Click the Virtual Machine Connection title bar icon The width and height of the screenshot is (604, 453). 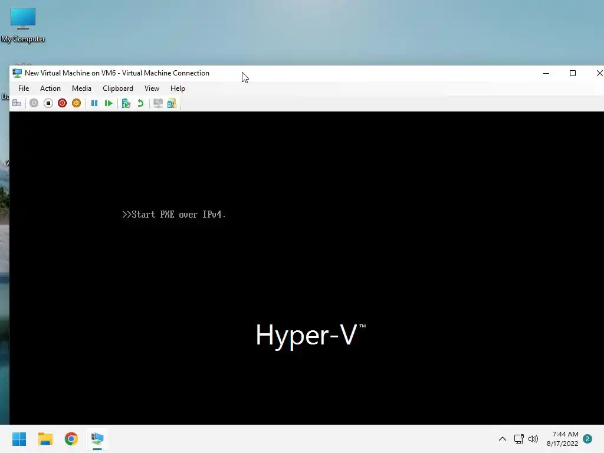(x=17, y=73)
